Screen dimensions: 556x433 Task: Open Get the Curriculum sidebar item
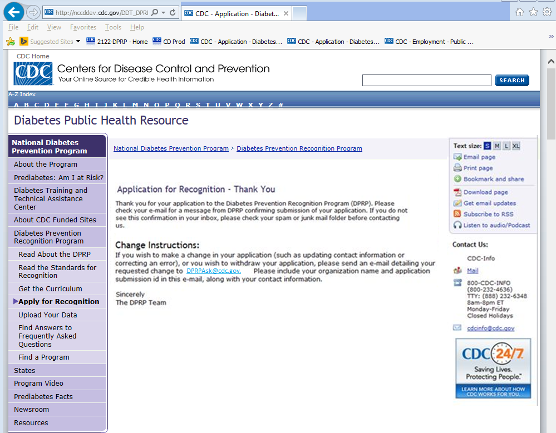tap(57, 289)
